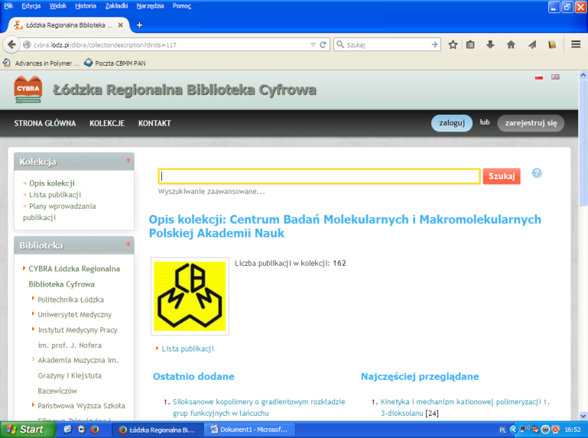Click the browser Back arrow button
The height and width of the screenshot is (438, 588).
(11, 44)
